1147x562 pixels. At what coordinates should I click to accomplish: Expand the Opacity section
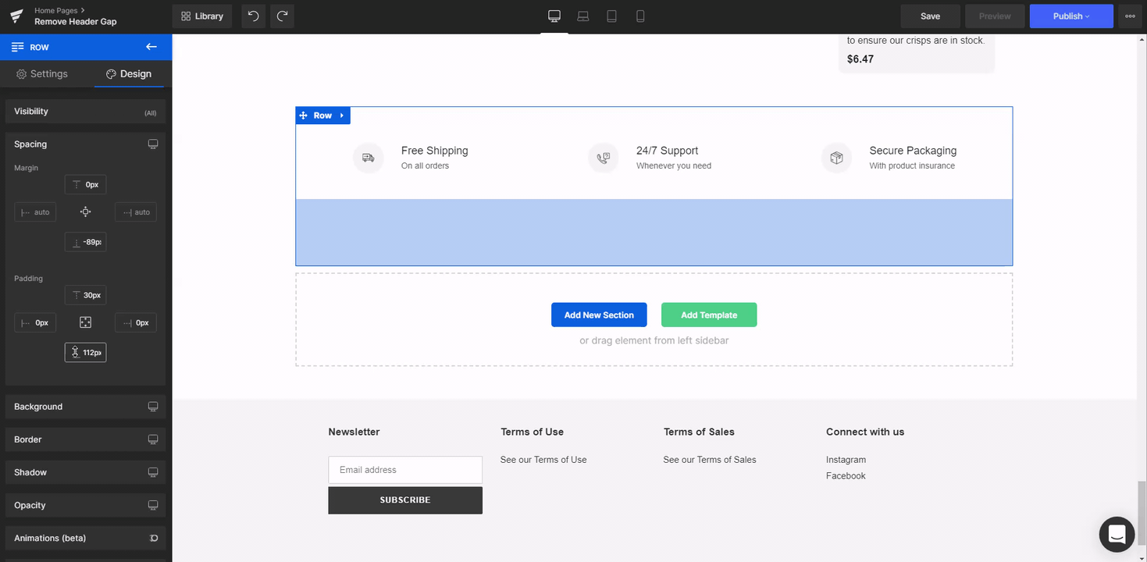click(85, 505)
